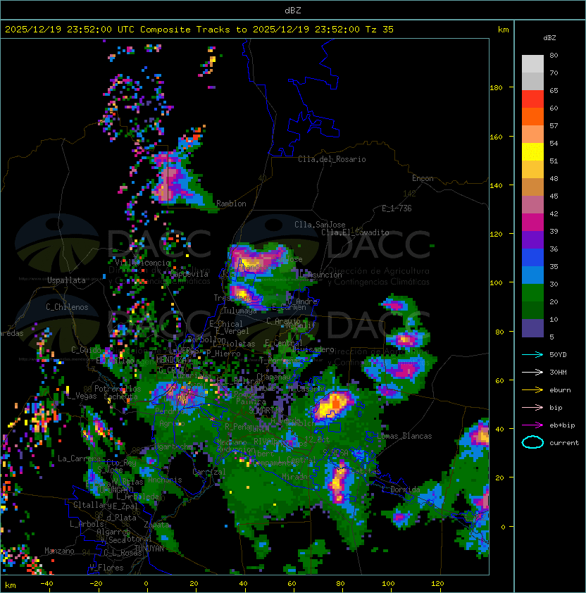Click the 'Anchoris' map label
The height and width of the screenshot is (593, 586).
pos(165,480)
